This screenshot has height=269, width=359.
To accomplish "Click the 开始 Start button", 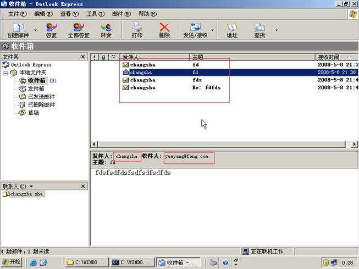I will 12,262.
